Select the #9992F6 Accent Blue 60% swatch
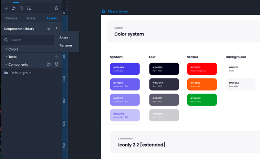The image size is (260, 159). (x=125, y=100)
